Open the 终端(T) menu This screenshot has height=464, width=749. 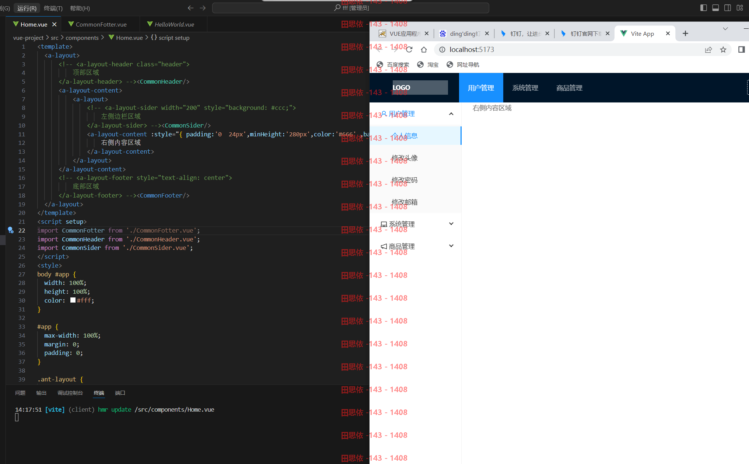point(53,8)
